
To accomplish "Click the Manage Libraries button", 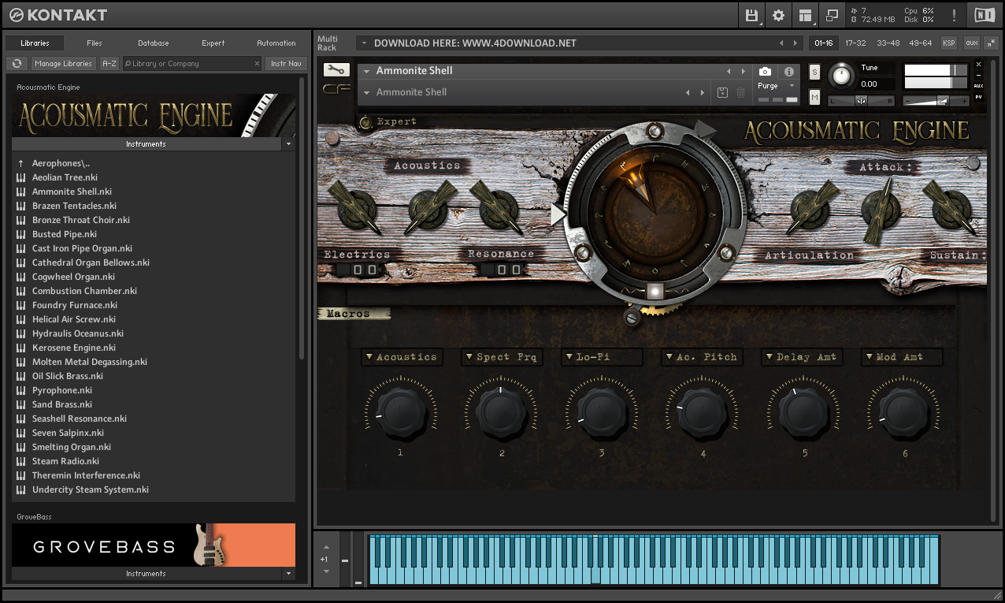I will pyautogui.click(x=64, y=63).
